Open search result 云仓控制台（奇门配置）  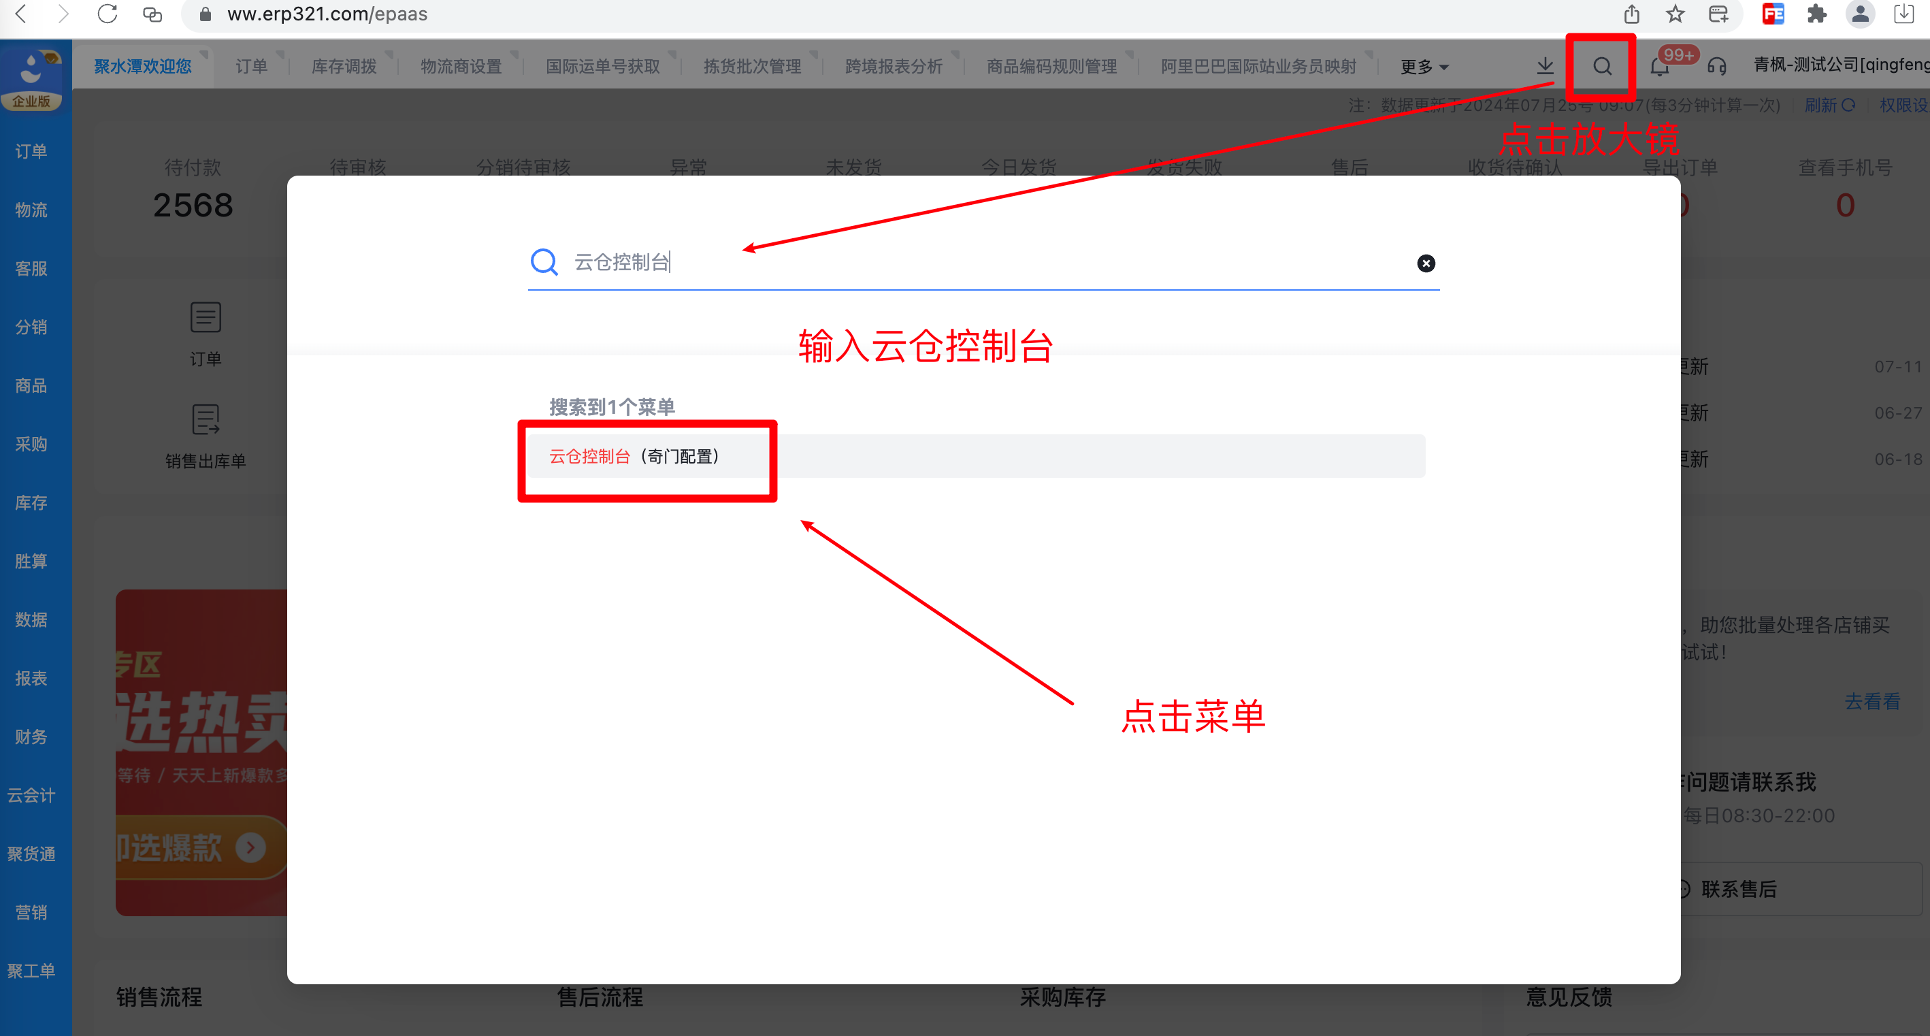pyautogui.click(x=975, y=456)
